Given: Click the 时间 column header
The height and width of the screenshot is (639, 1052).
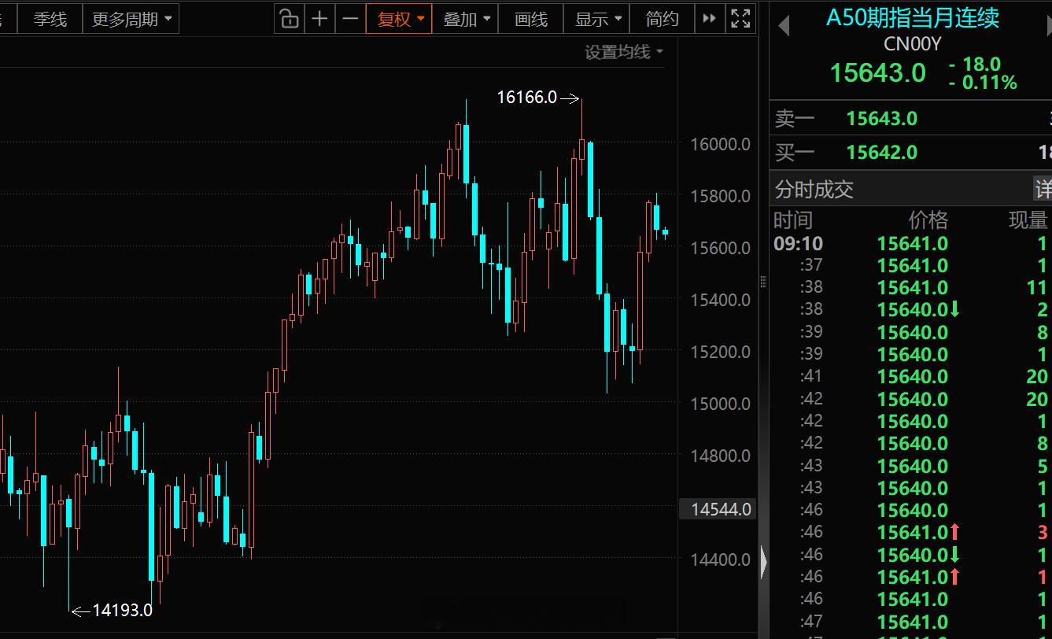Looking at the screenshot, I should coord(793,220).
